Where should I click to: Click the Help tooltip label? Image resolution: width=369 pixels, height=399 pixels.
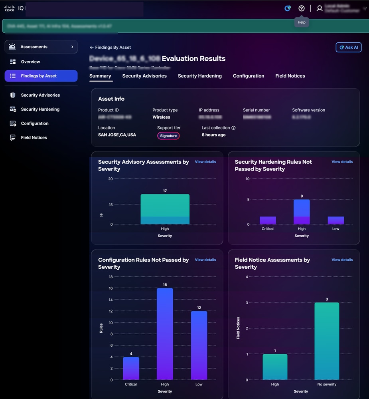302,22
